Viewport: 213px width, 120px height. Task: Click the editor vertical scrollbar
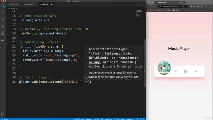click(x=145, y=63)
